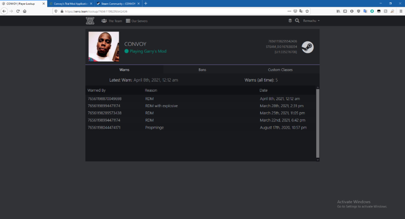Screen dimensions: 405x219
Task: Switch to the Bans tab
Action: [202, 70]
